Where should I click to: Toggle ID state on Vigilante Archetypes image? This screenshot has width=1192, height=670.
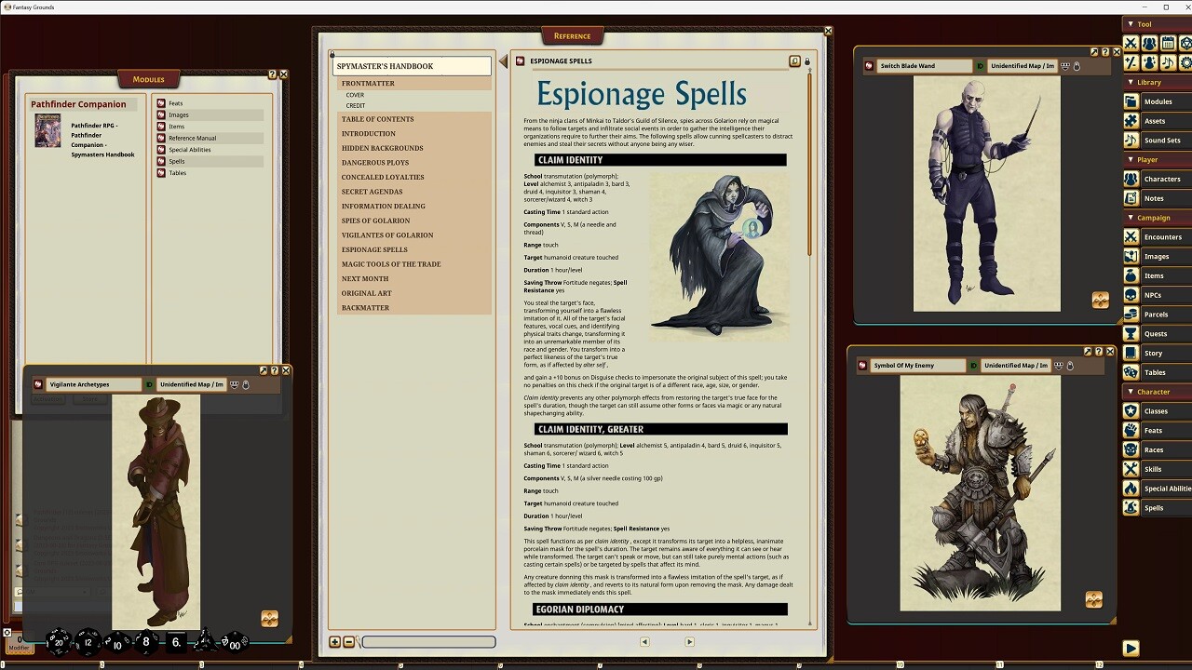tap(149, 384)
